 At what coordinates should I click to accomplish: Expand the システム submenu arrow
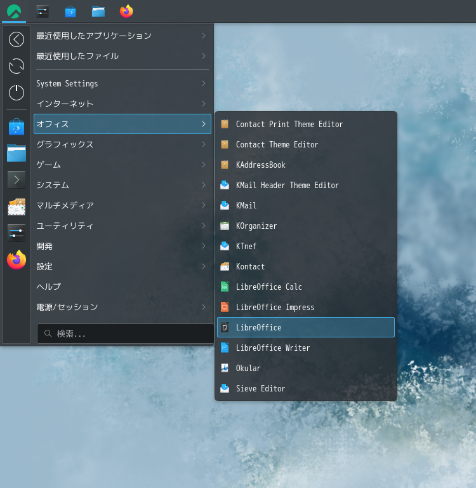pyautogui.click(x=204, y=185)
